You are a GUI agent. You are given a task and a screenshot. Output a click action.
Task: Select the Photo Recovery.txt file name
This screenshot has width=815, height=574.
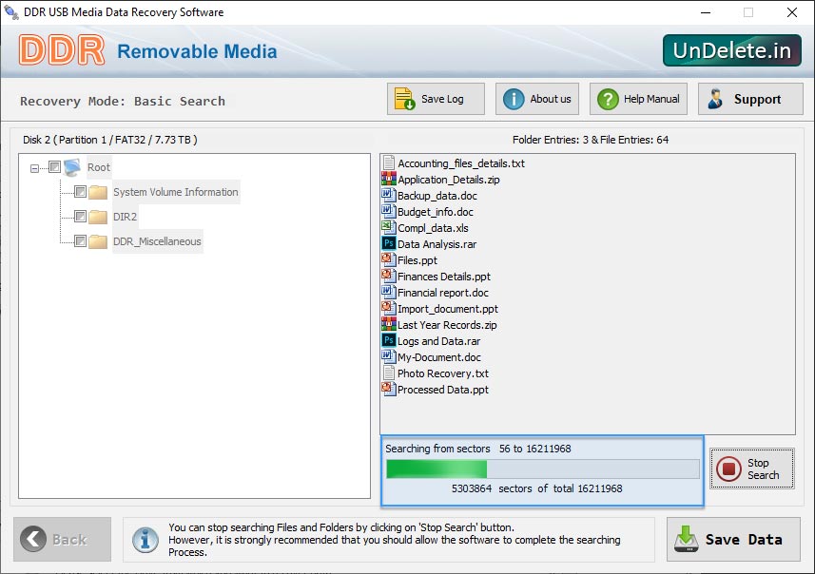click(x=443, y=373)
